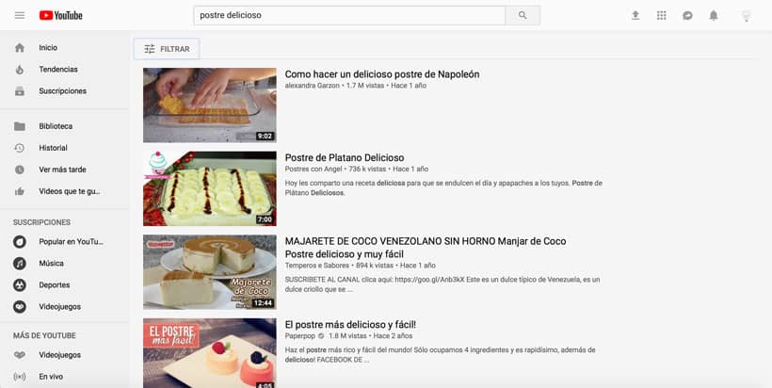Play the Napoleón dessert video thumbnail
This screenshot has width=772, height=388.
[x=210, y=105]
